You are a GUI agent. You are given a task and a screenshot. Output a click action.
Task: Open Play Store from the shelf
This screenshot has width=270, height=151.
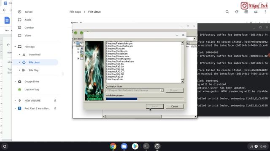[135, 146]
